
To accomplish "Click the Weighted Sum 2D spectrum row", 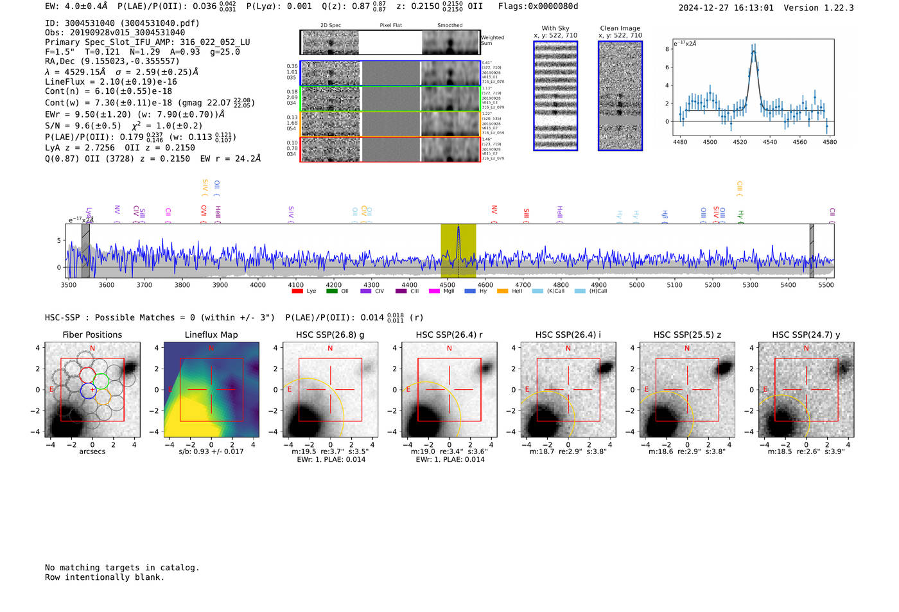I will pos(390,42).
